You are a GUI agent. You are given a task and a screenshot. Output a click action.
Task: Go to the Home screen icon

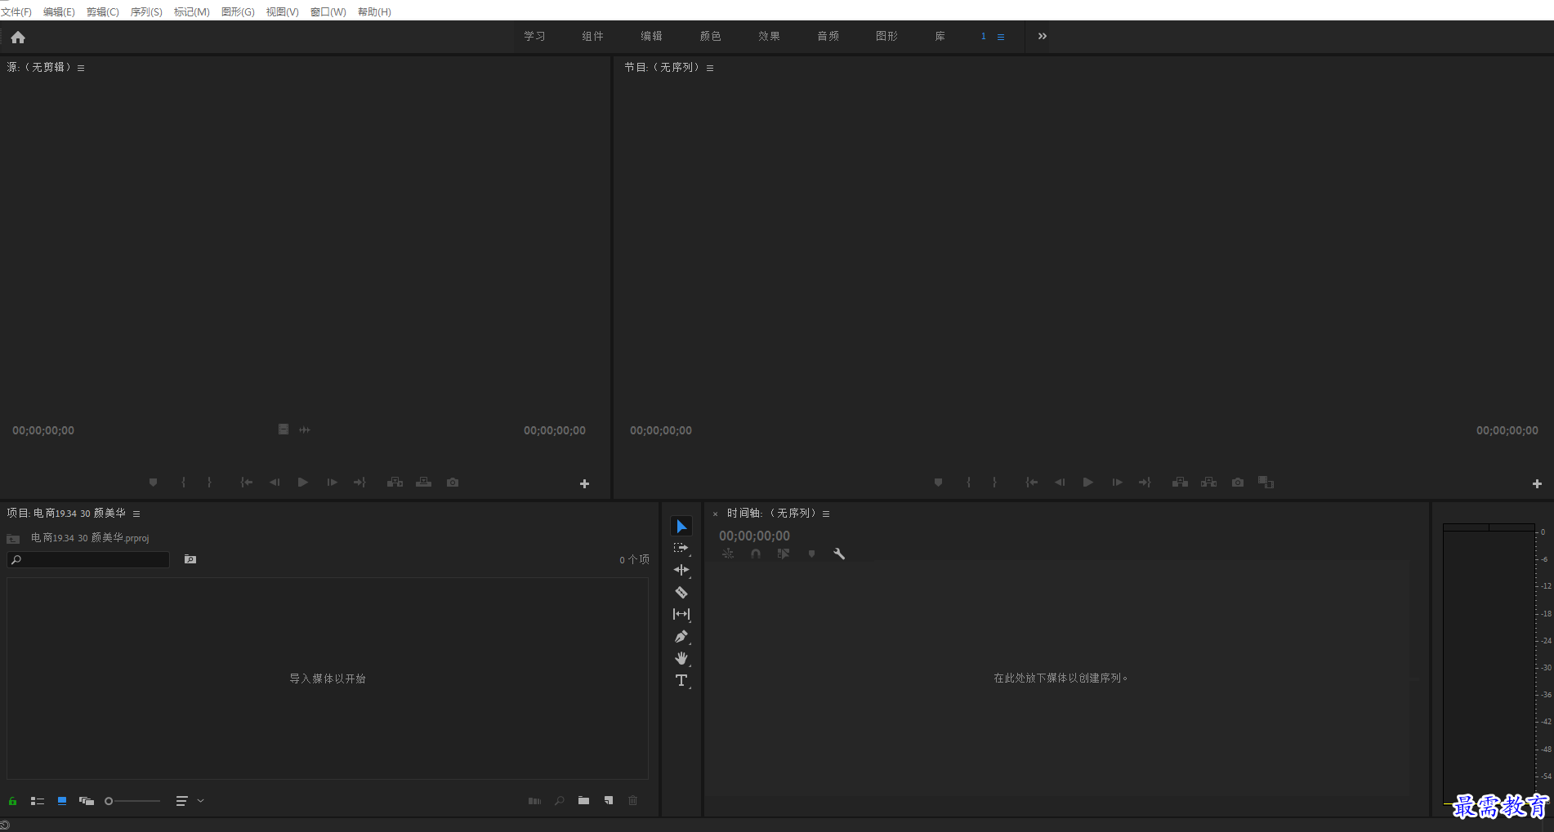[x=18, y=38]
